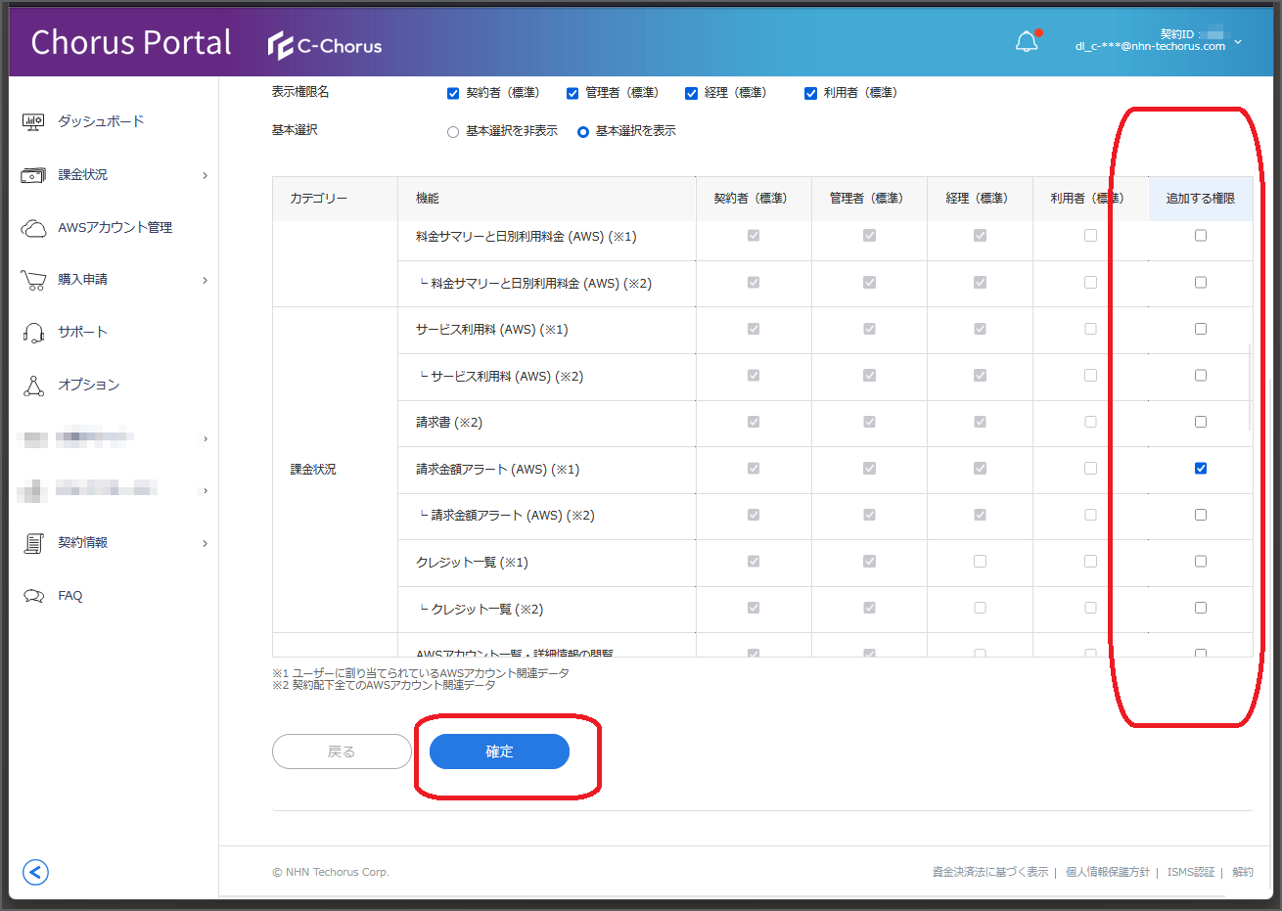Click the AWSアカウント管理 cloud icon
This screenshot has height=911, width=1282.
pos(33,228)
